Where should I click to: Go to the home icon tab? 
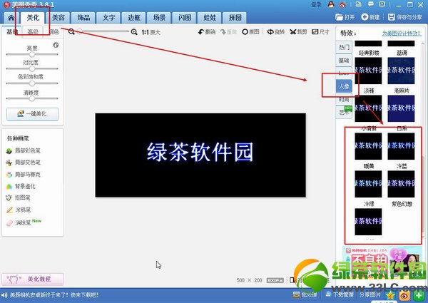[x=11, y=18]
